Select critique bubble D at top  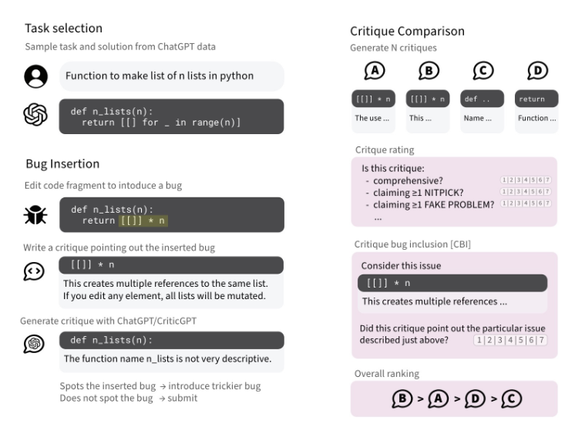click(535, 70)
